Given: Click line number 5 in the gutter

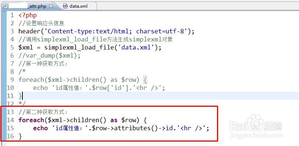Looking at the screenshot, I should tap(12, 47).
